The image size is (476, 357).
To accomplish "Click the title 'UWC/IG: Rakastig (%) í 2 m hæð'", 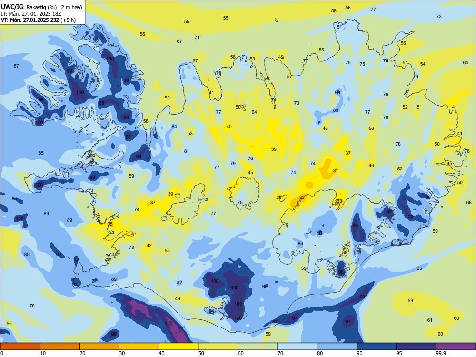I will 41,7.
